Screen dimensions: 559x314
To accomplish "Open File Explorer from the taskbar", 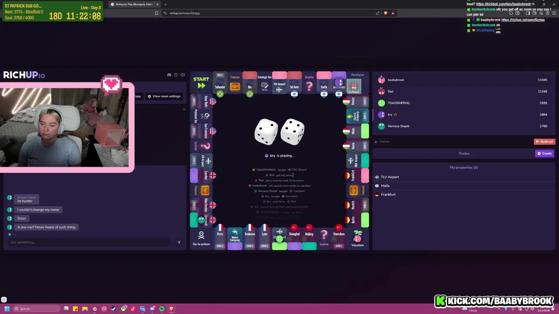I will (x=85, y=309).
